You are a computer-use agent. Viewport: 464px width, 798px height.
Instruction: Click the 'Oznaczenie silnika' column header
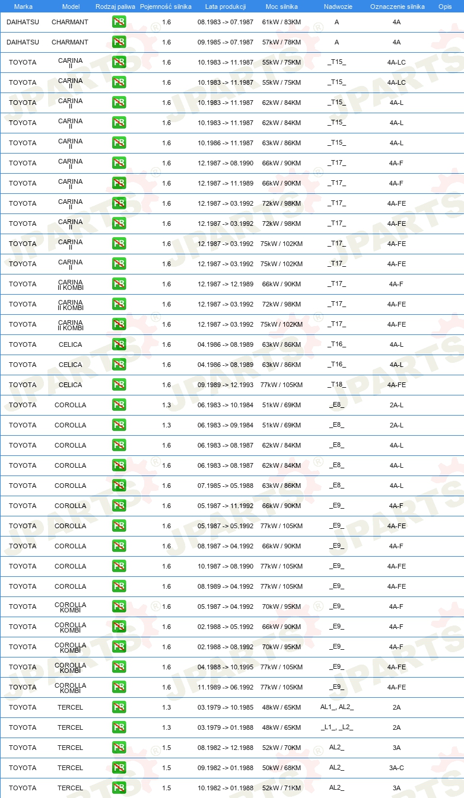coord(397,7)
